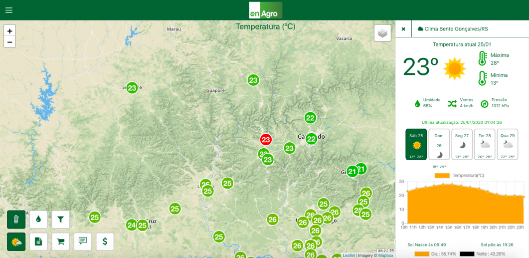Open the hamburger menu

pyautogui.click(x=9, y=10)
